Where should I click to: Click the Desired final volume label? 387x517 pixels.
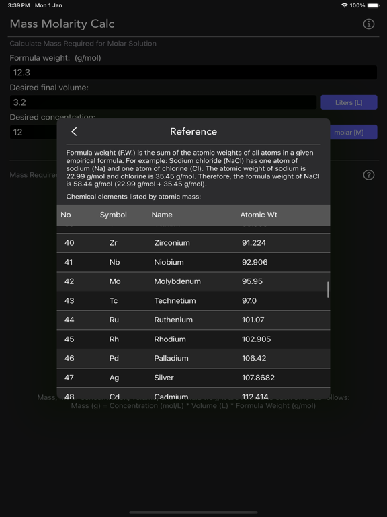pyautogui.click(x=49, y=88)
